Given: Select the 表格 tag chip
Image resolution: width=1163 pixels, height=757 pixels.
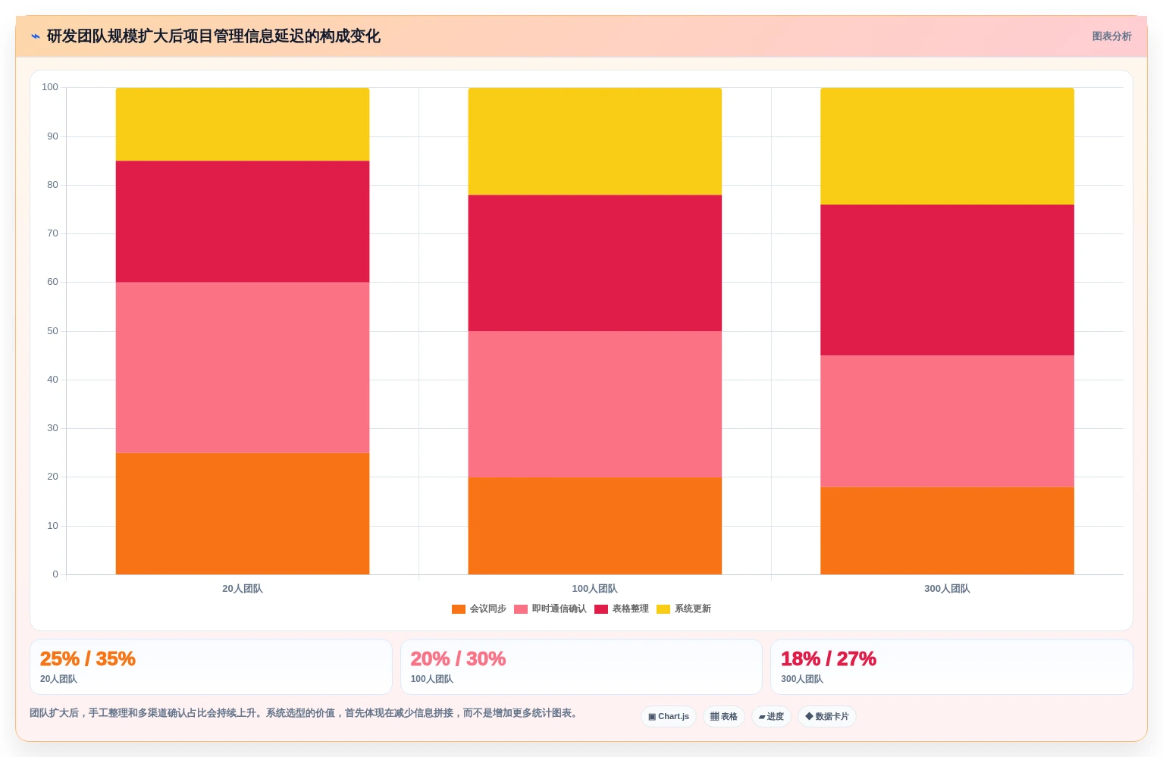Looking at the screenshot, I should [724, 717].
